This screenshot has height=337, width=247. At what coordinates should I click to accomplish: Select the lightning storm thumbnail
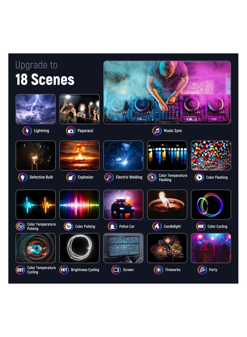tap(36, 109)
